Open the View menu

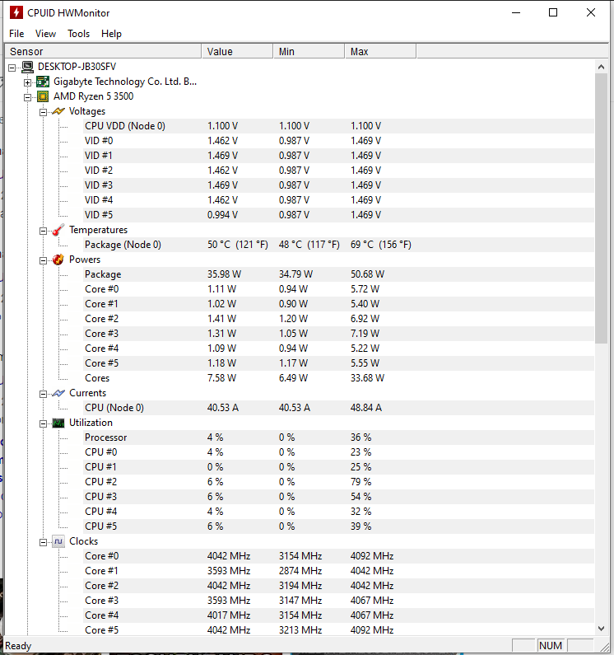coord(45,34)
